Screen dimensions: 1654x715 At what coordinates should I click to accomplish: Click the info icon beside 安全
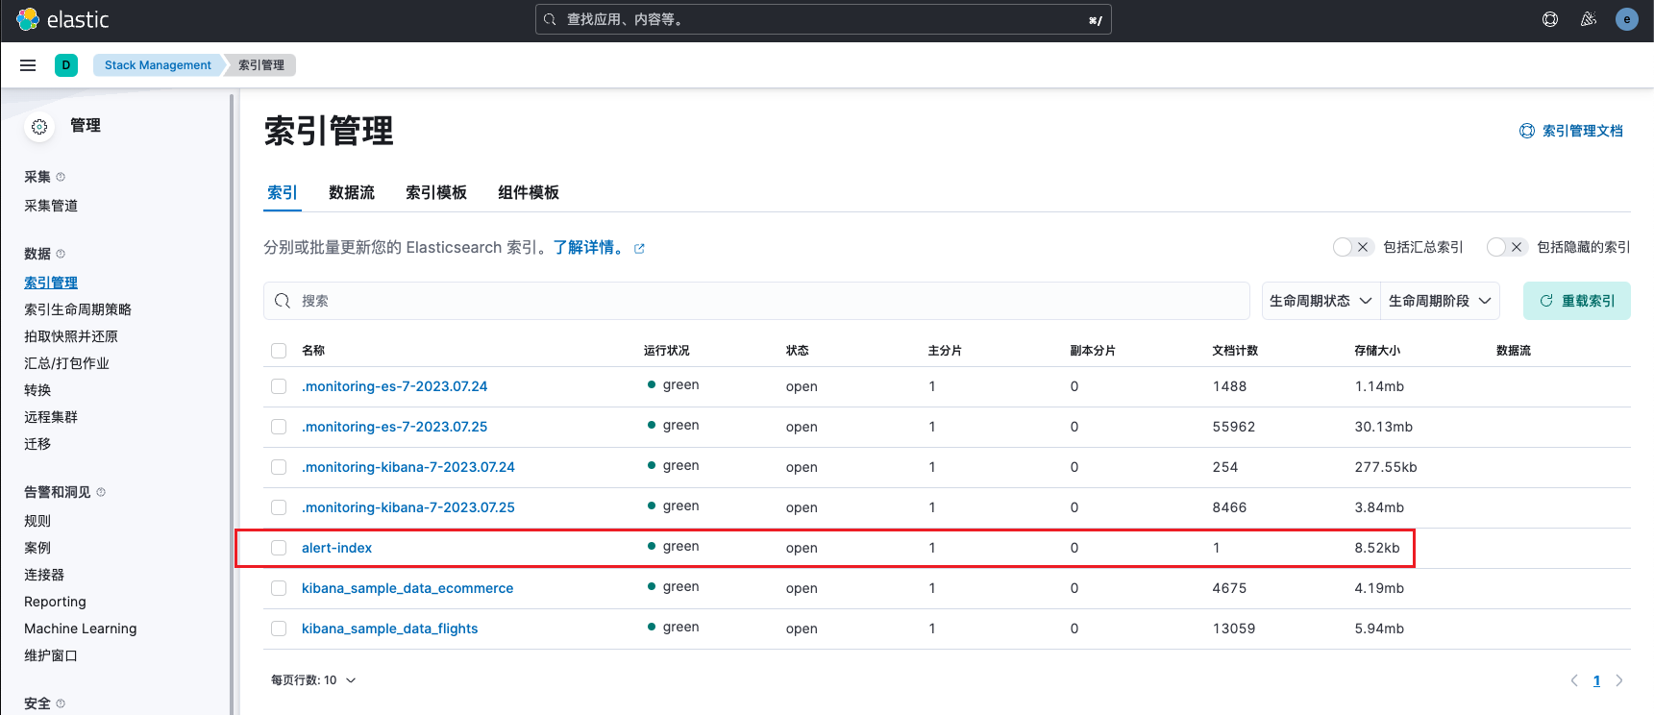point(61,703)
